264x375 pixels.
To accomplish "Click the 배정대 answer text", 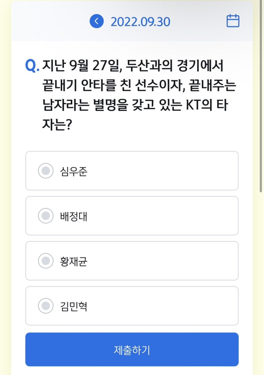I will coord(74,216).
